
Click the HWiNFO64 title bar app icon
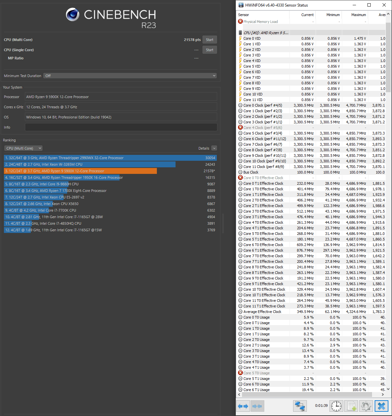(x=241, y=5)
